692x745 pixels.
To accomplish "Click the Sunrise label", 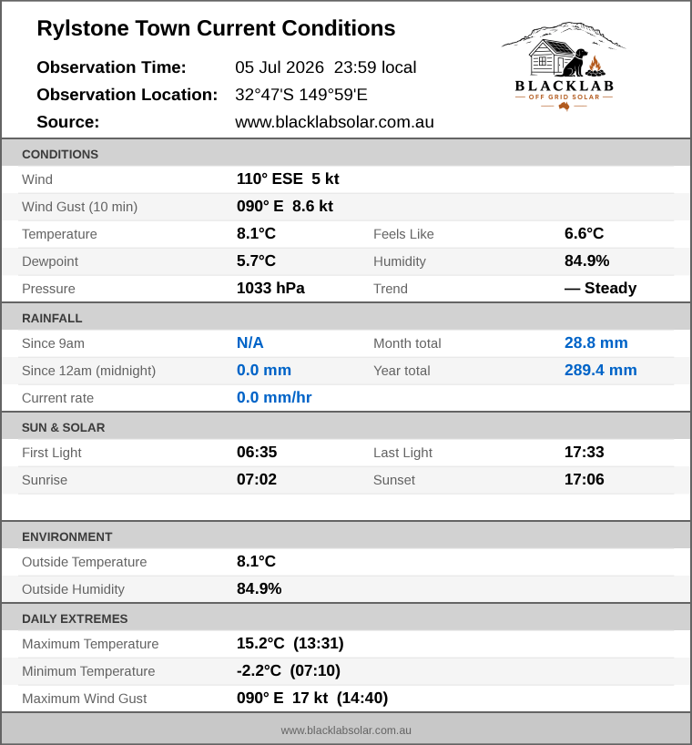I will pos(45,480).
